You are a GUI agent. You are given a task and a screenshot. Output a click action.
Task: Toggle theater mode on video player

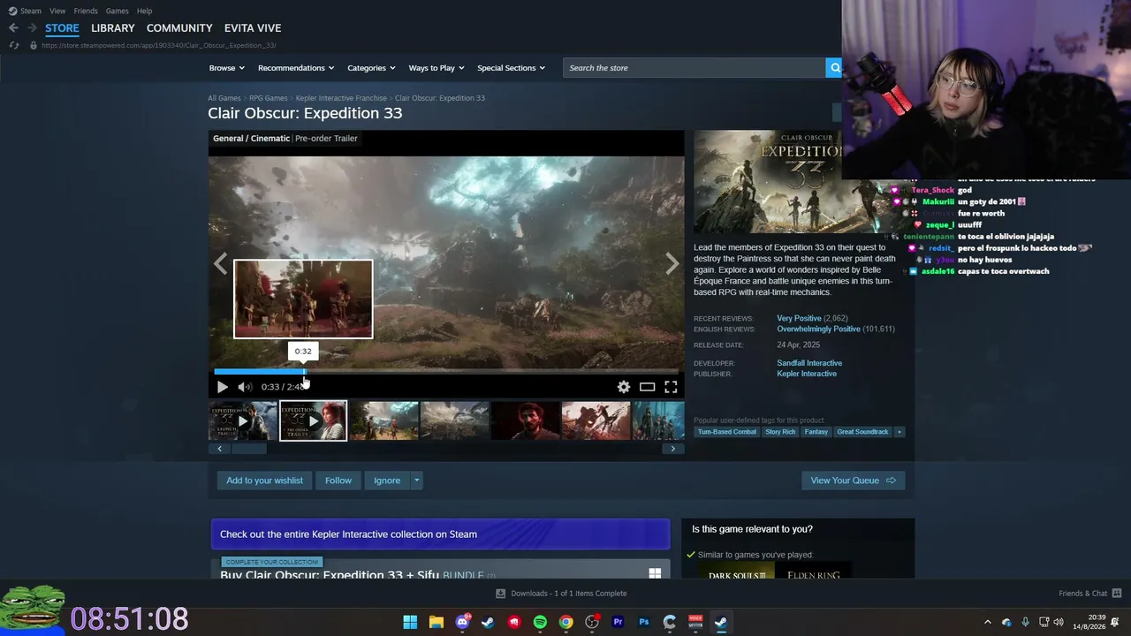tap(648, 387)
